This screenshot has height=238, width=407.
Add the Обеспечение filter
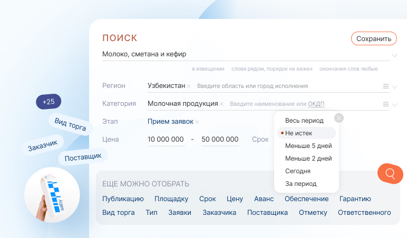[306, 199]
